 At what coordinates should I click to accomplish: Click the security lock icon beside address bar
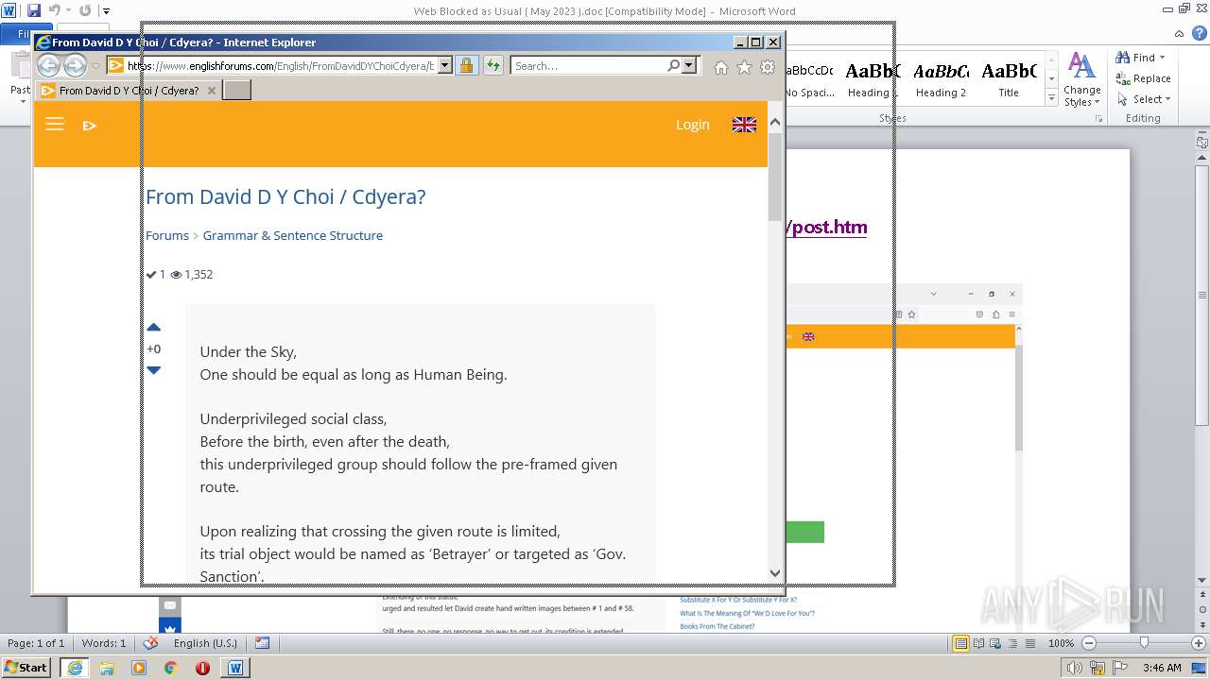(466, 66)
